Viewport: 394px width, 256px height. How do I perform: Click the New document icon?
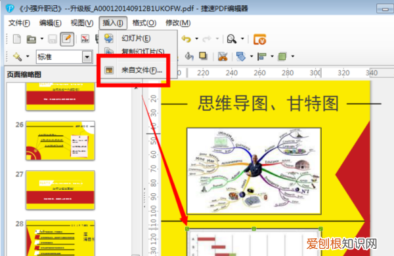pyautogui.click(x=16, y=39)
